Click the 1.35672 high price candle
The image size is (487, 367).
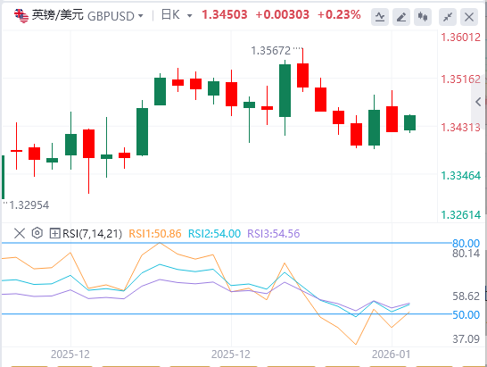pyautogui.click(x=303, y=70)
